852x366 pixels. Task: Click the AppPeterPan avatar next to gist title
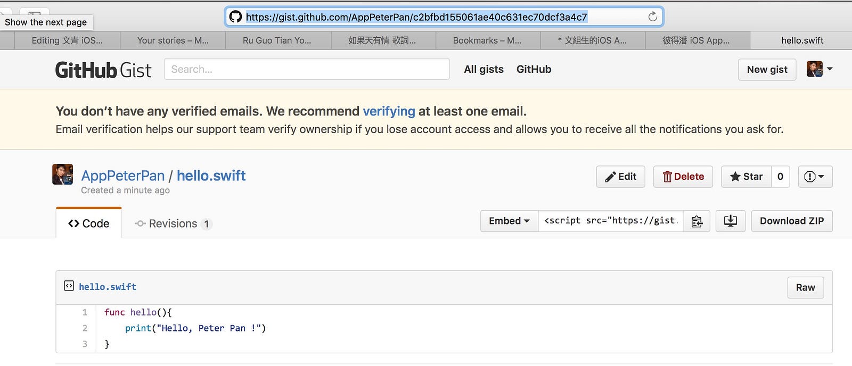coord(62,174)
